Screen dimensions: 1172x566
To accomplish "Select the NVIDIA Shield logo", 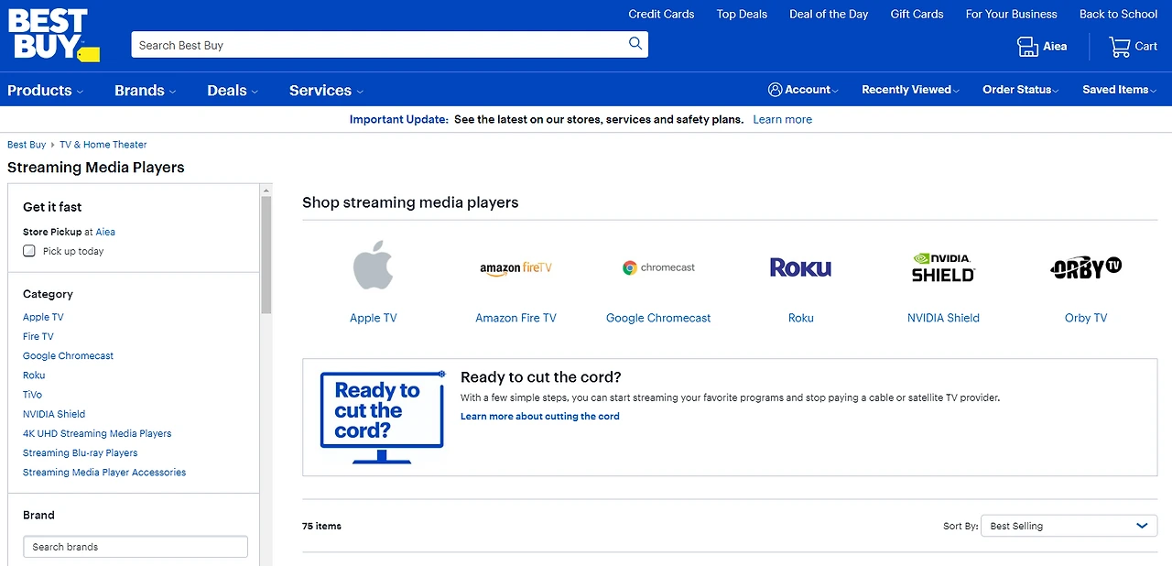I will click(x=943, y=267).
